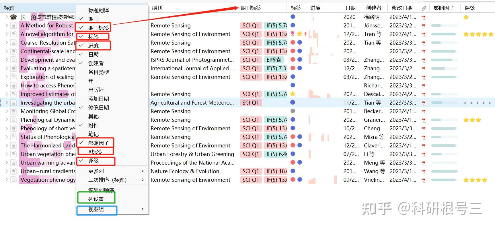Sort by the 评级 column header

tap(470, 8)
